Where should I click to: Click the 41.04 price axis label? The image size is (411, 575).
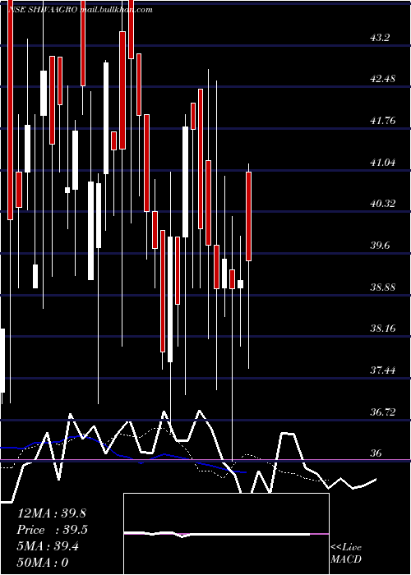(383, 162)
